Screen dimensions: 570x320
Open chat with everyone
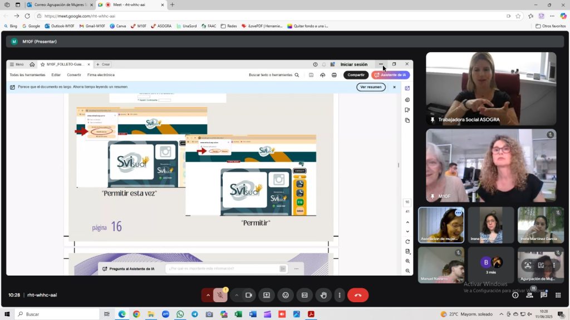(544, 296)
